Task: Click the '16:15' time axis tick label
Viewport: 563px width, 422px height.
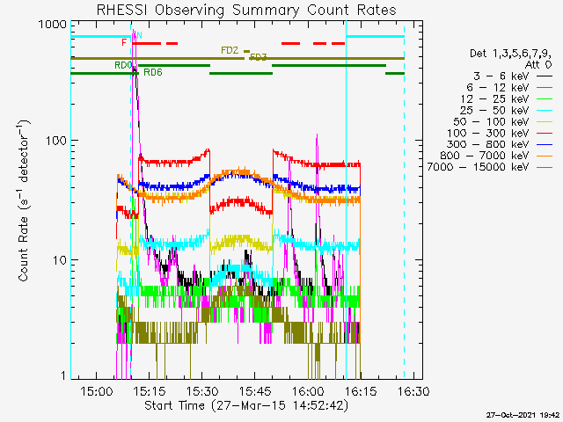Action: [361, 391]
